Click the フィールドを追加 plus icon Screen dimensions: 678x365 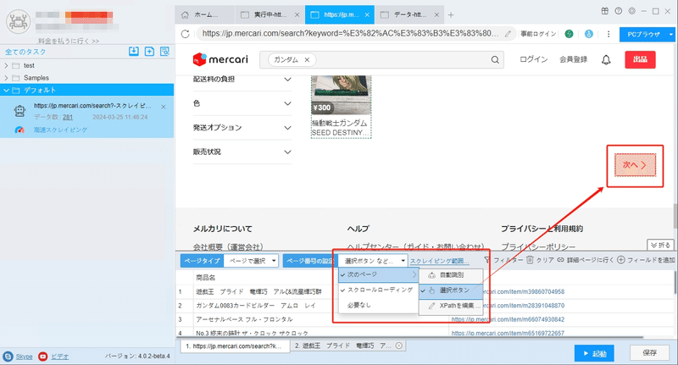(x=621, y=260)
